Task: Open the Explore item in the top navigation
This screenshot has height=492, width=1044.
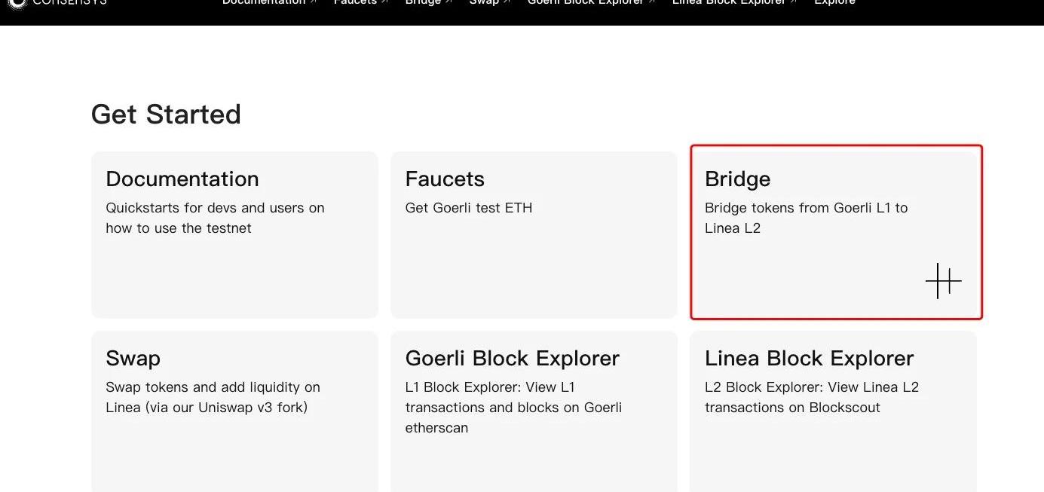Action: tap(834, 3)
